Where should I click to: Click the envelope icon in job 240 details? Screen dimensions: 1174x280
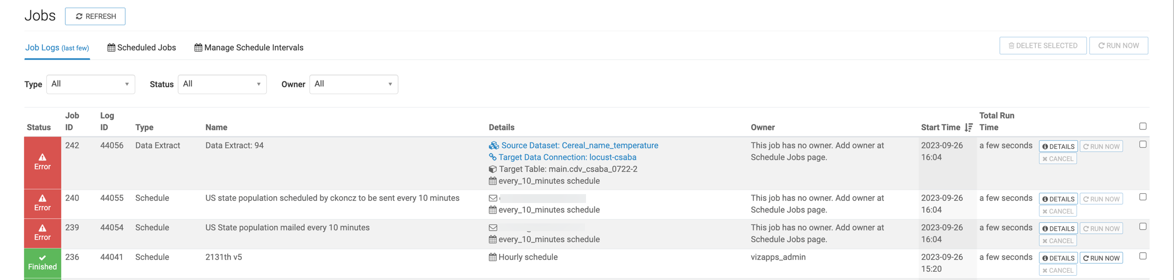coord(493,198)
